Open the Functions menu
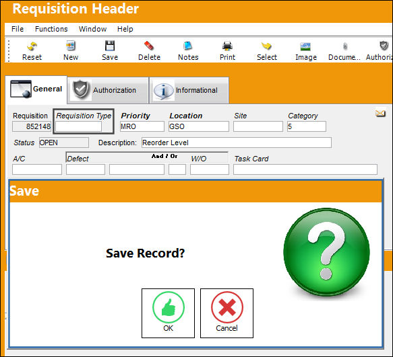This screenshot has width=393, height=357. (x=51, y=29)
